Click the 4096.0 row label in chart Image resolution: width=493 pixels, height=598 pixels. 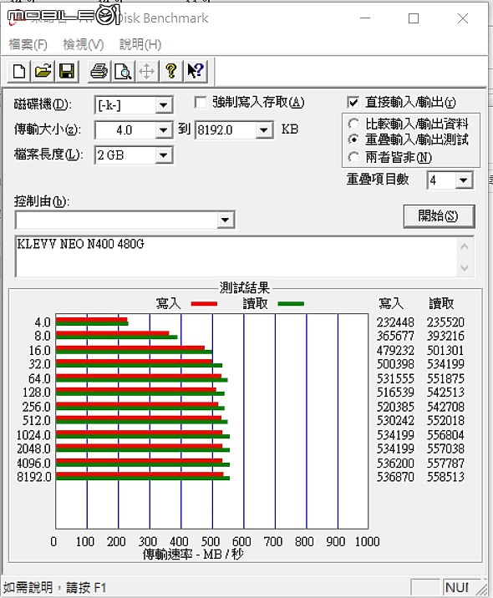click(x=33, y=463)
